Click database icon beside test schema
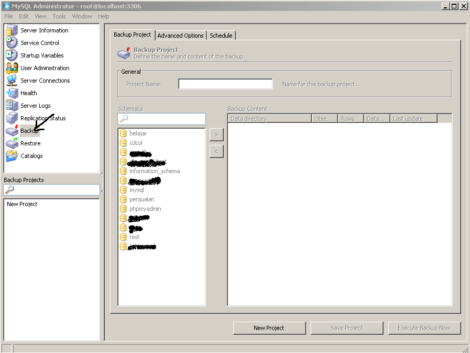 pyautogui.click(x=123, y=237)
